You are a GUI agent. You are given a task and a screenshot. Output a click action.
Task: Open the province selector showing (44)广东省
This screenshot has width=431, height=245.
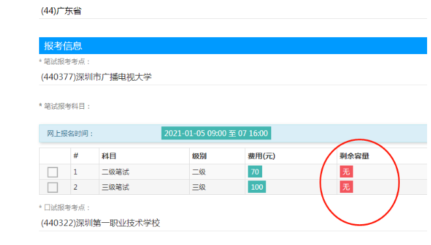(x=233, y=11)
